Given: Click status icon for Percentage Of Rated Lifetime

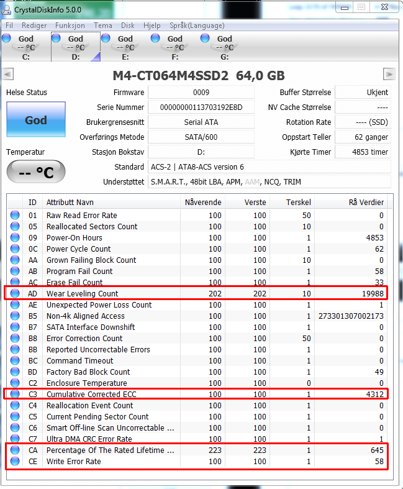Looking at the screenshot, I should 15,450.
